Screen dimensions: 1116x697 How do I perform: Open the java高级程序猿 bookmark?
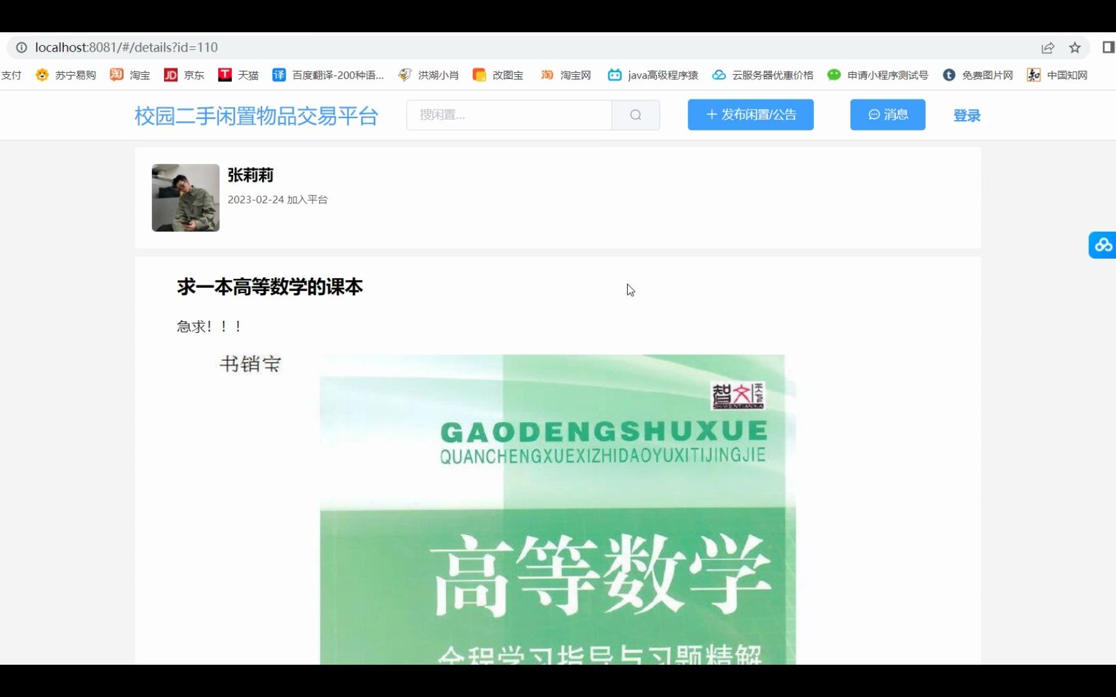tap(653, 75)
